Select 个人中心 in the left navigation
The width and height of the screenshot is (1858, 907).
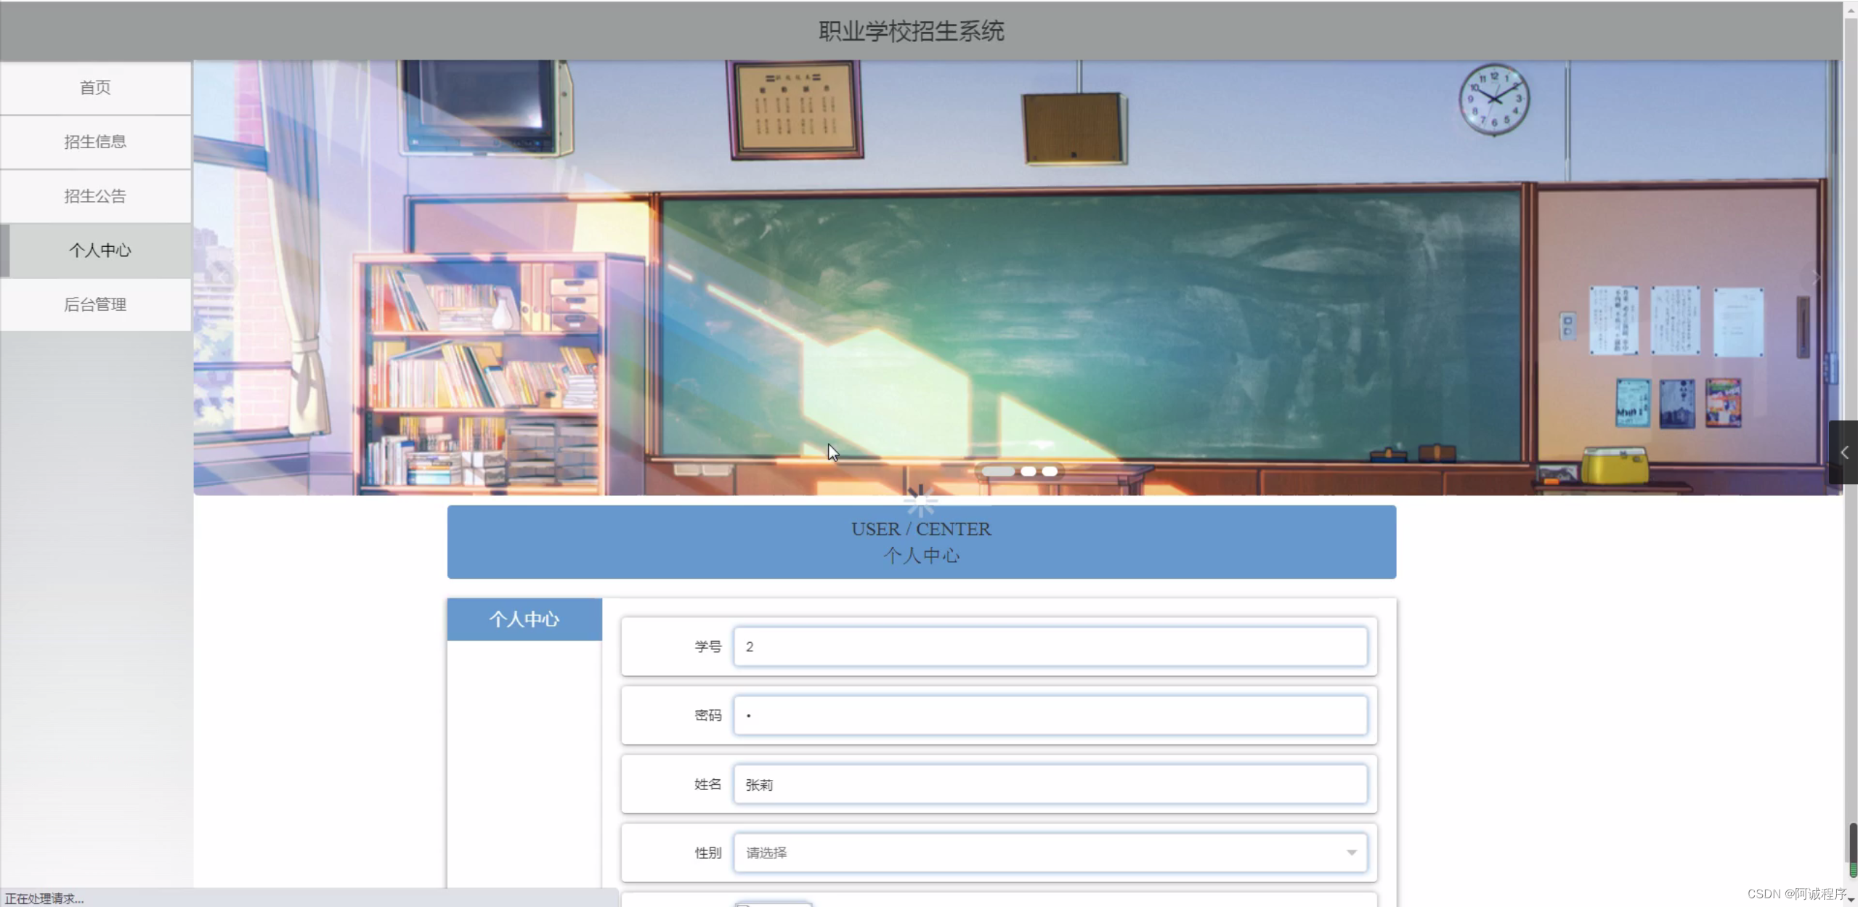point(100,251)
